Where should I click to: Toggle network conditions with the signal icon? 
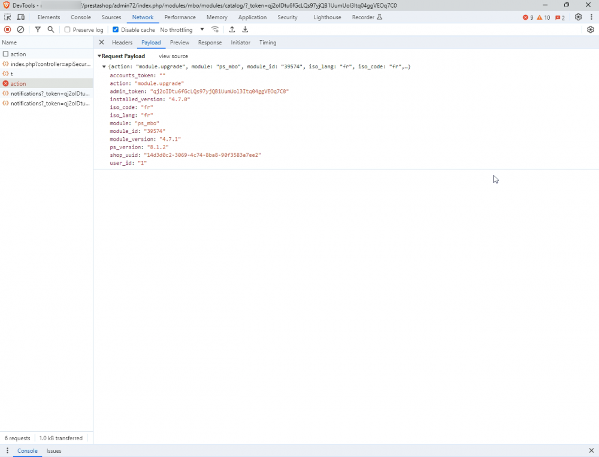tap(215, 29)
